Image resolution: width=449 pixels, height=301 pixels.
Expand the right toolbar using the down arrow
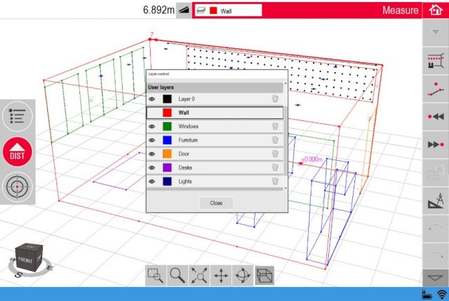(x=435, y=277)
